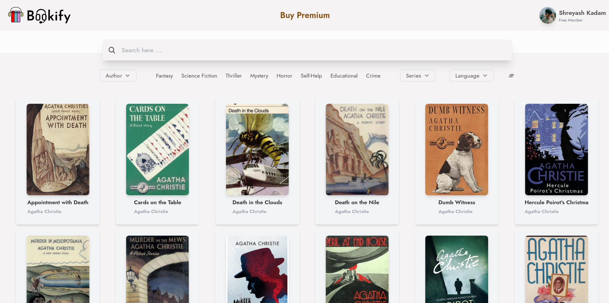Open Murder in the Mews book cover
The height and width of the screenshot is (303, 609).
pos(157,269)
